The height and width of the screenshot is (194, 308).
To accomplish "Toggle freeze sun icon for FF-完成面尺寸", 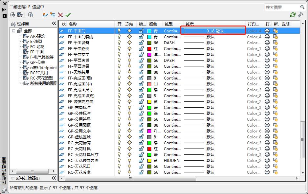I will point(129,90).
